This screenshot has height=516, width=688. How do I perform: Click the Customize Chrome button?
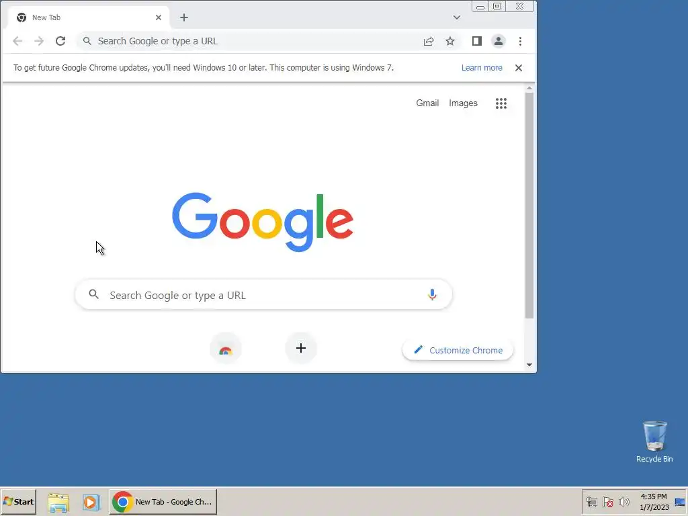click(458, 350)
